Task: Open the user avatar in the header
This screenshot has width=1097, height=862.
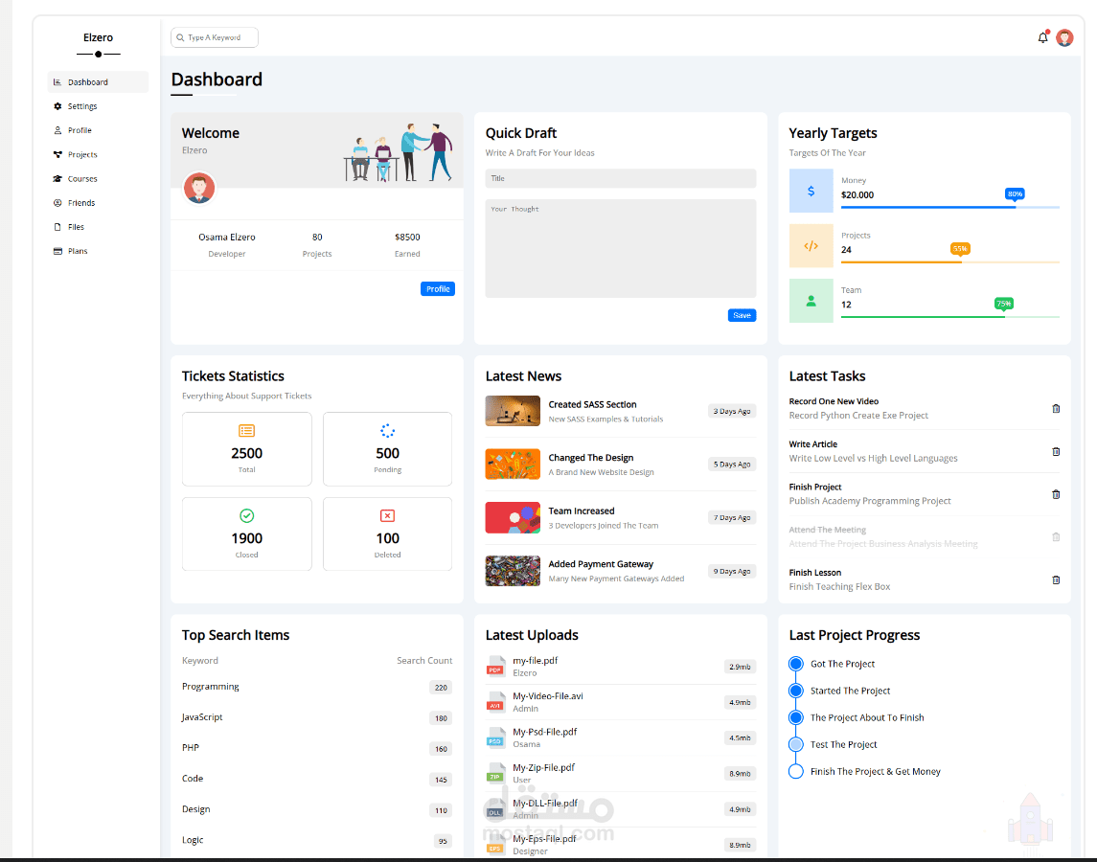Action: point(1064,38)
